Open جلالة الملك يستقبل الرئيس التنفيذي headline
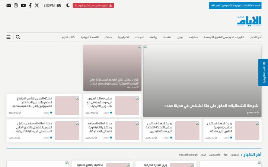 (x=33, y=127)
